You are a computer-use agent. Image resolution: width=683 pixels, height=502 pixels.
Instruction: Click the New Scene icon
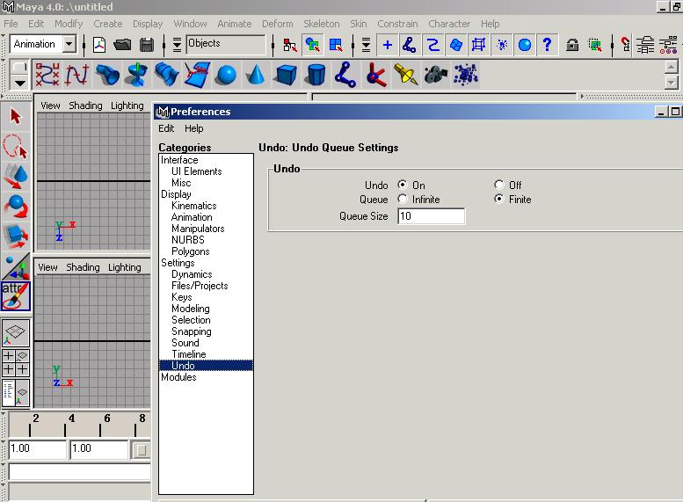click(99, 45)
